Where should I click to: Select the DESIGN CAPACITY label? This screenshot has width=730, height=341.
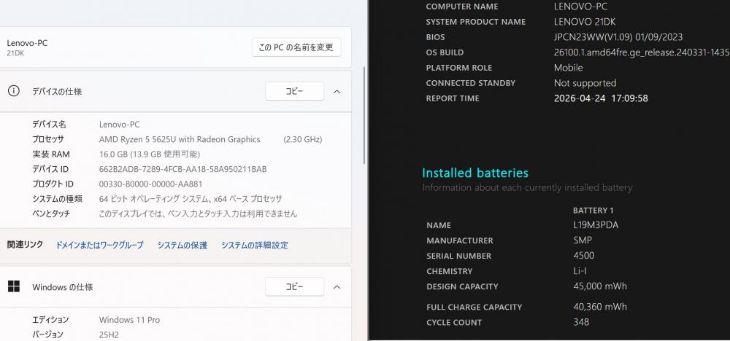(462, 286)
